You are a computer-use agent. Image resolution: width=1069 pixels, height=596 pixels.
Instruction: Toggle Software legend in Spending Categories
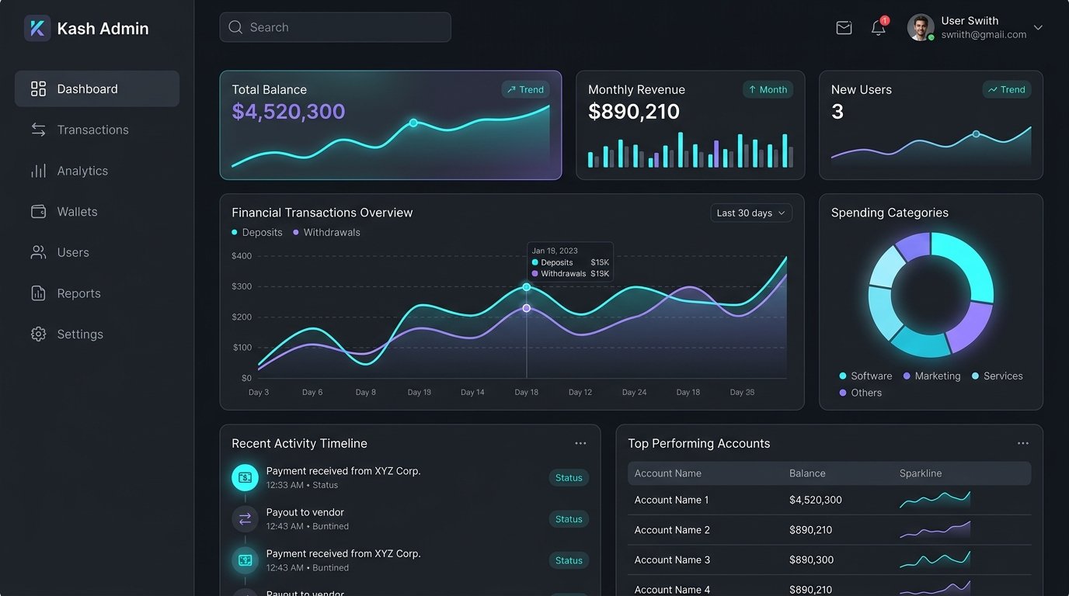[x=865, y=376]
